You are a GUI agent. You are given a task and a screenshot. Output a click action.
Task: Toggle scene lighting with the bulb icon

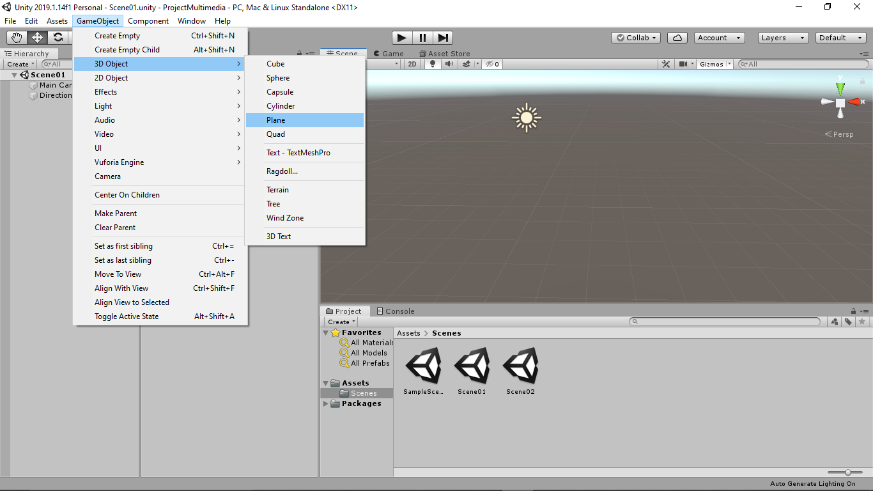[x=431, y=63]
